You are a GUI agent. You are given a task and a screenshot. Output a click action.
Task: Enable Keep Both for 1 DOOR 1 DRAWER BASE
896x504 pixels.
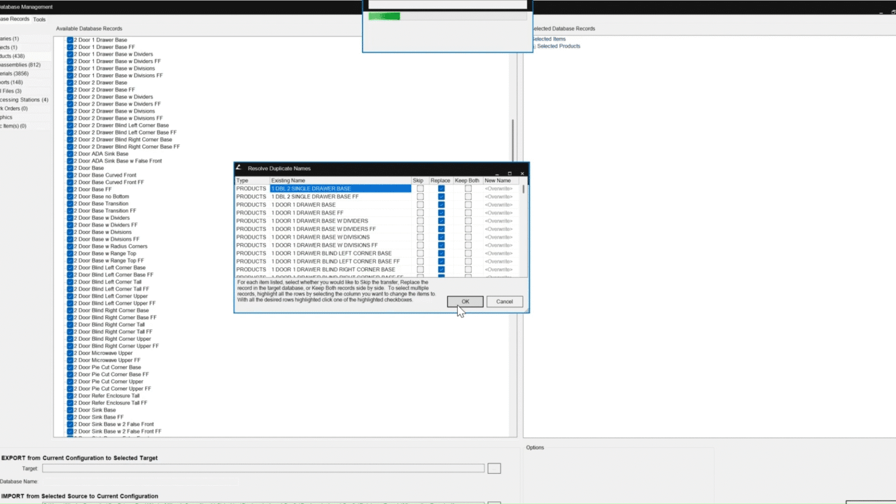point(467,205)
